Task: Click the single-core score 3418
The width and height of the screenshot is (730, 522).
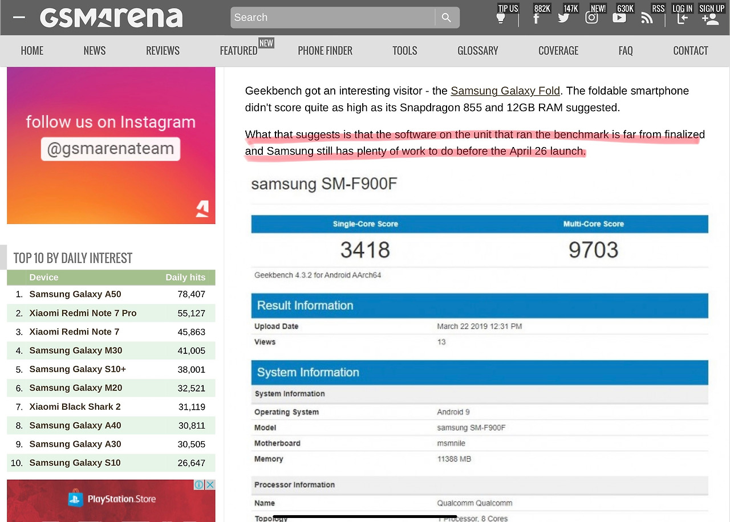Action: [x=365, y=250]
